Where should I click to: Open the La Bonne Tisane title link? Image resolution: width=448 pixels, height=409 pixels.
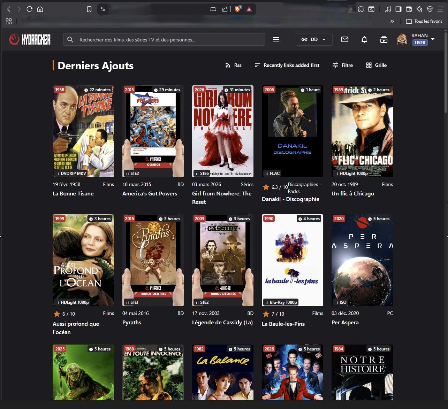pos(73,194)
